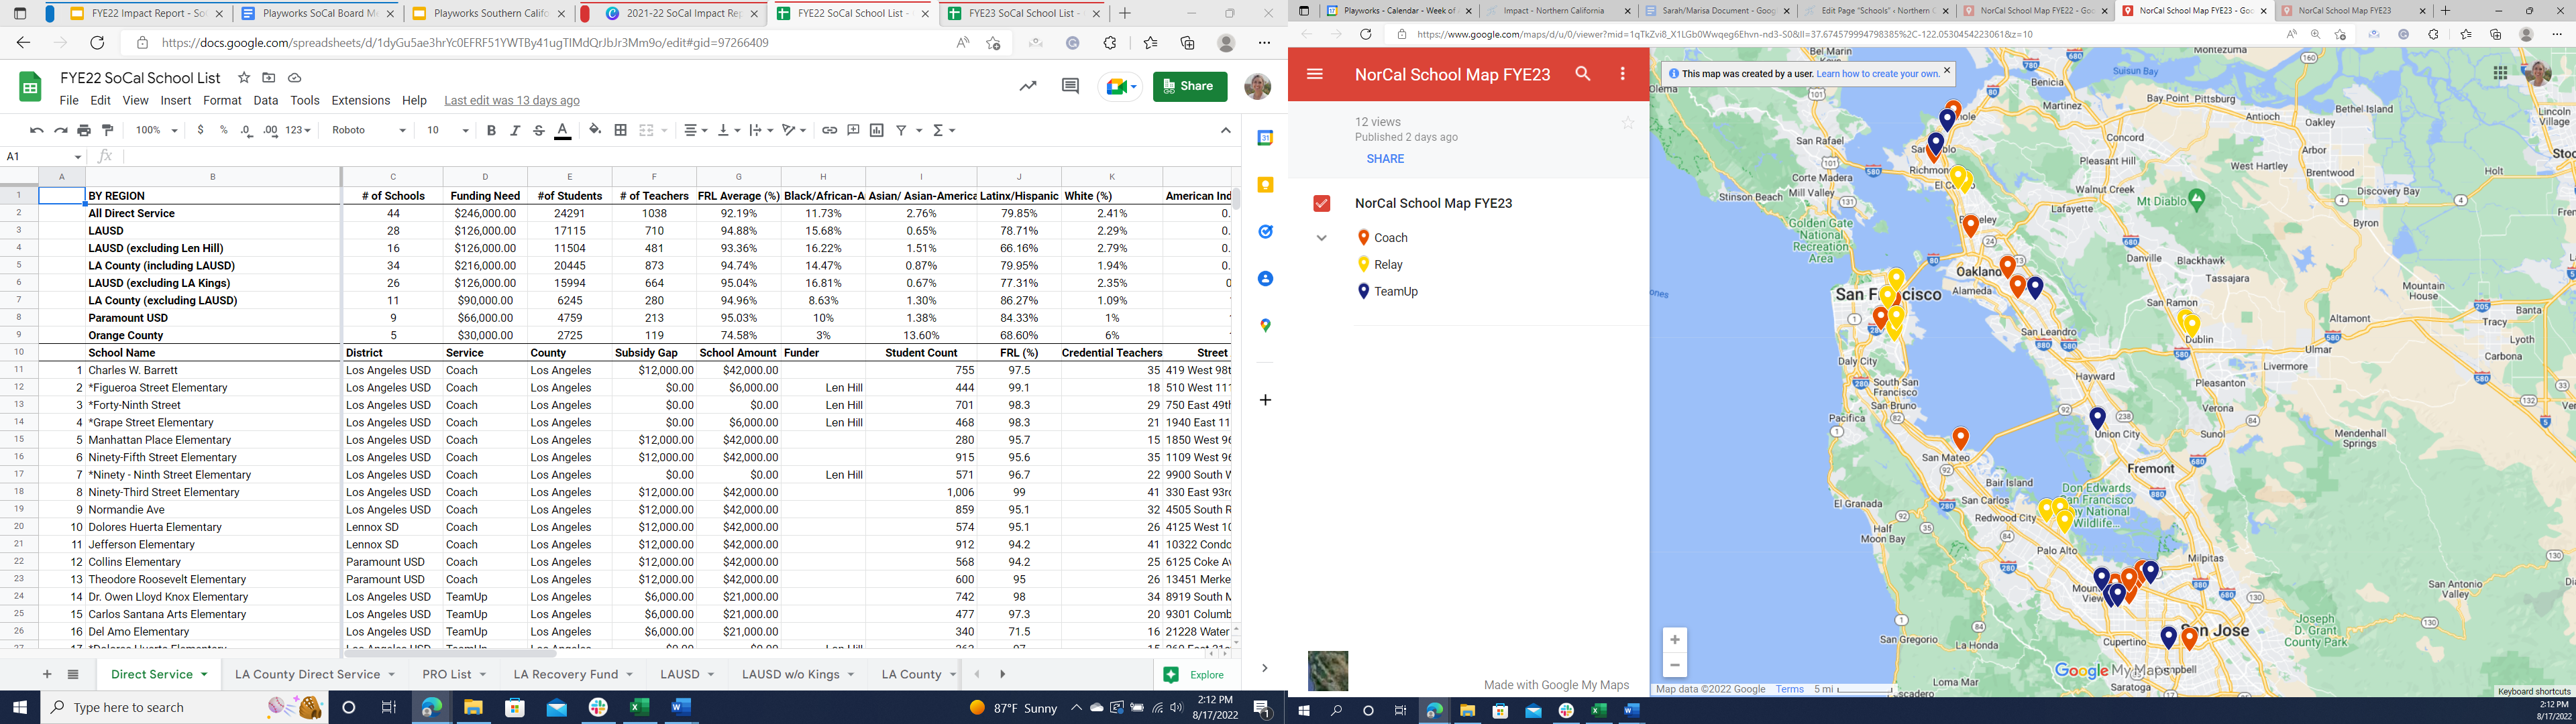Star the NorCal map as a favorite
This screenshot has height=724, width=2576.
(1627, 123)
